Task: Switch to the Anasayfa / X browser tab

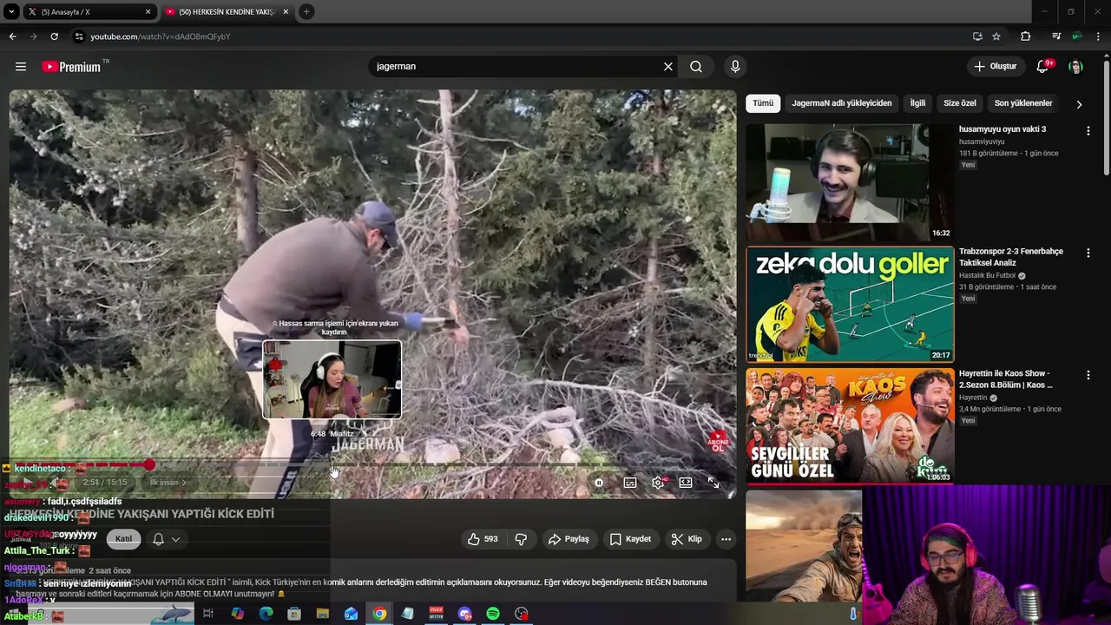Action: [x=87, y=12]
